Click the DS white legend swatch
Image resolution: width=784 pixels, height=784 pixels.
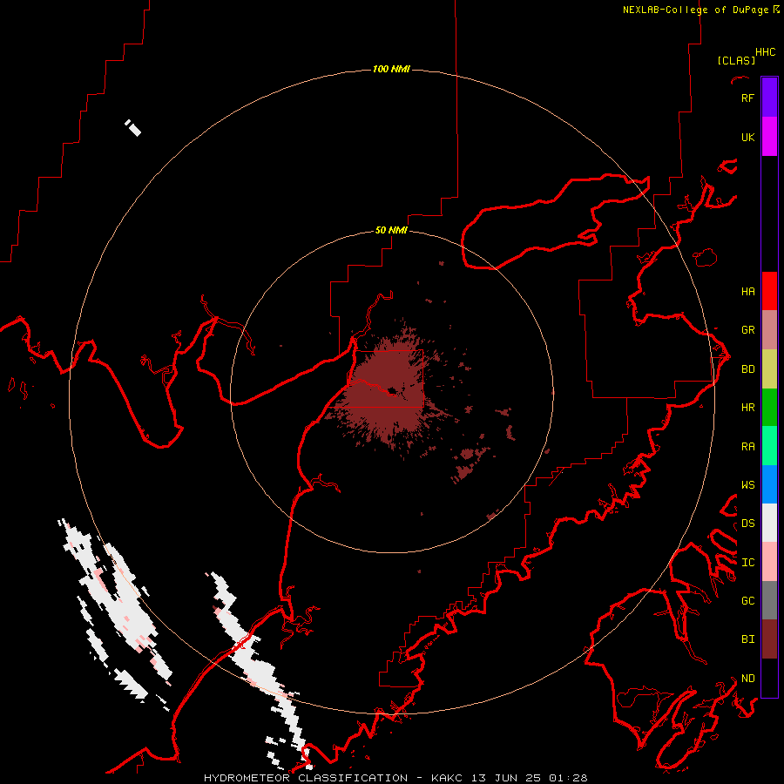pos(769,523)
